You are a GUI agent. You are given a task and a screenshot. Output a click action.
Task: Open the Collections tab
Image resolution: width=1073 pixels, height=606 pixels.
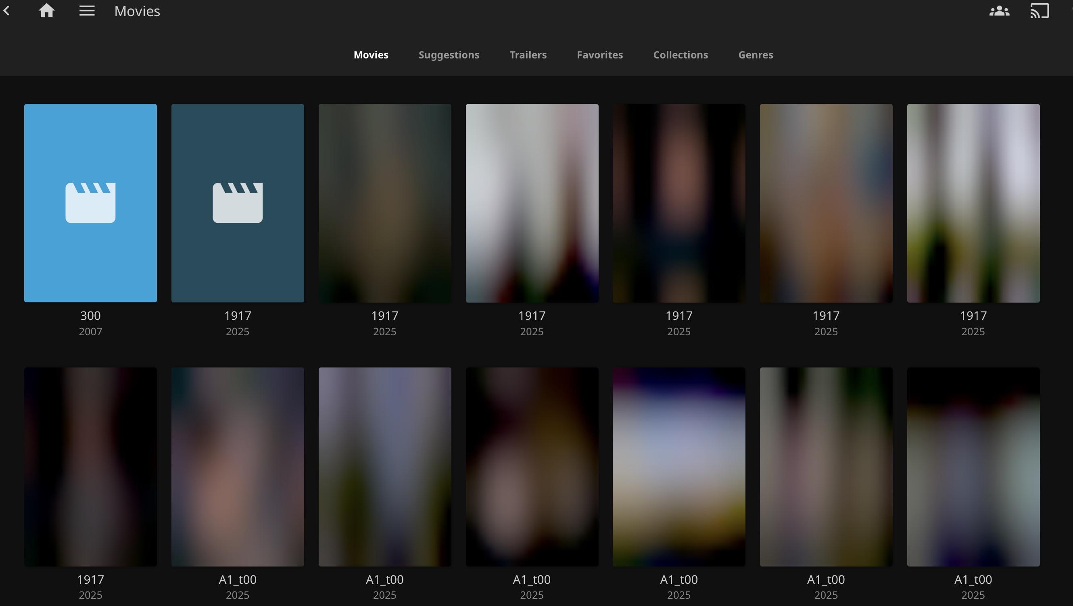coord(681,55)
